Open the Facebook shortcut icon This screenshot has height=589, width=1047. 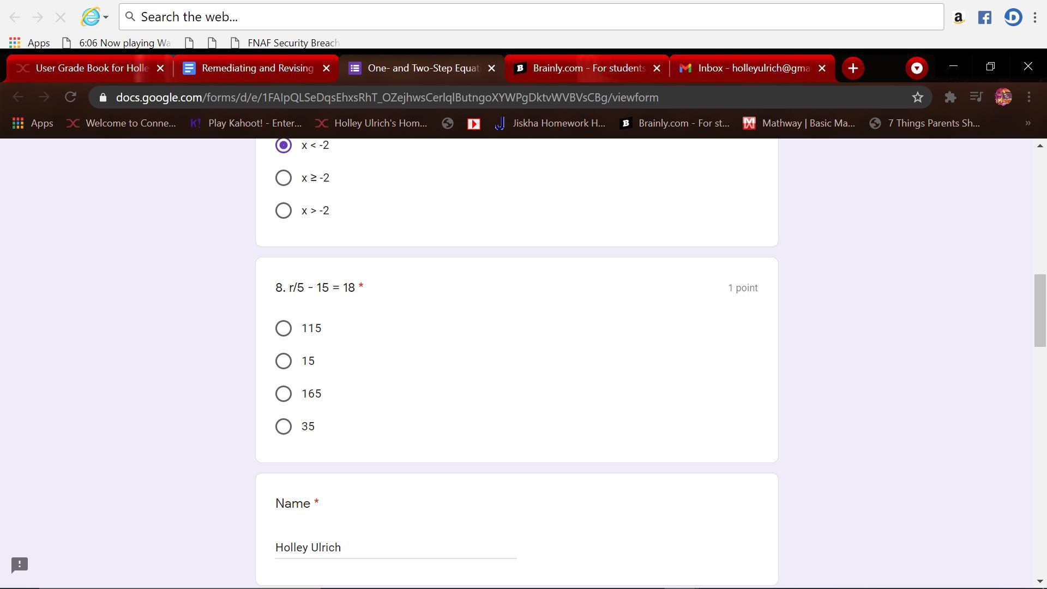[x=984, y=17]
